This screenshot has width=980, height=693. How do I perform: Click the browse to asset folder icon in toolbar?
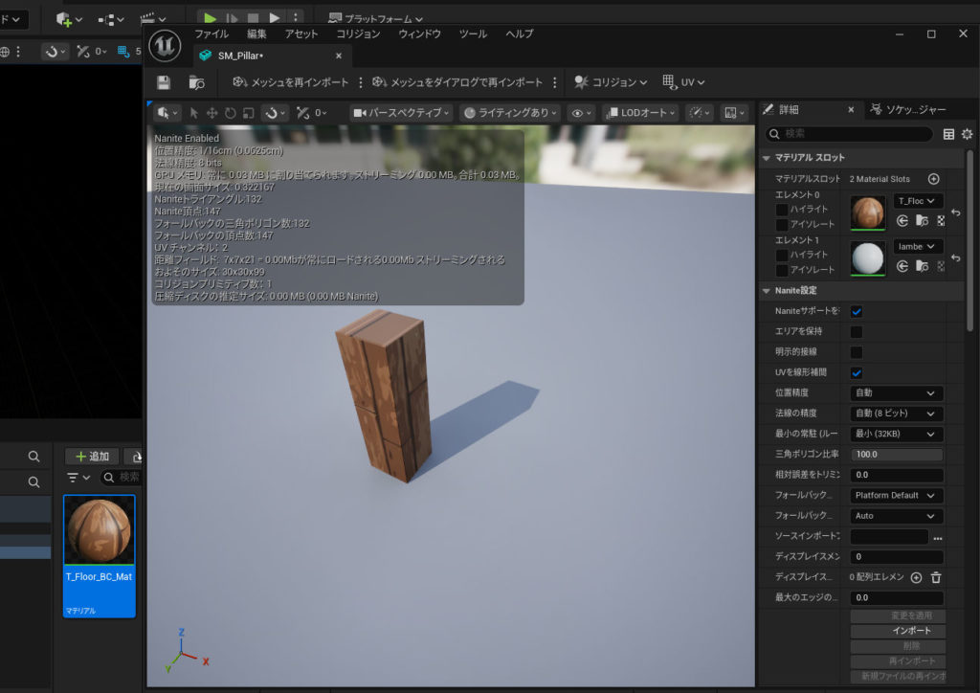[x=196, y=82]
